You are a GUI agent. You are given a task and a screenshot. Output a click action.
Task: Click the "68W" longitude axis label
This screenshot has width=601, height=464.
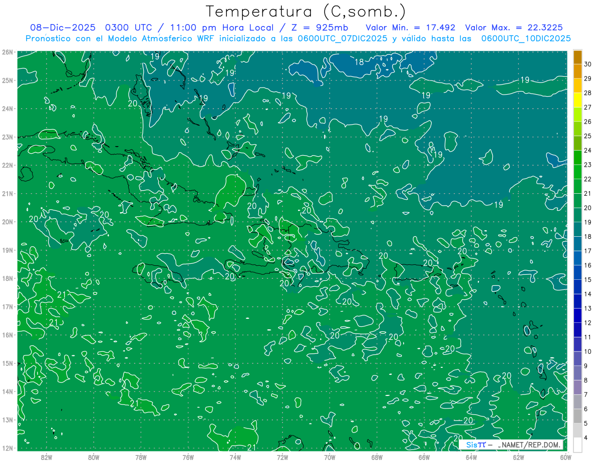coord(377,457)
